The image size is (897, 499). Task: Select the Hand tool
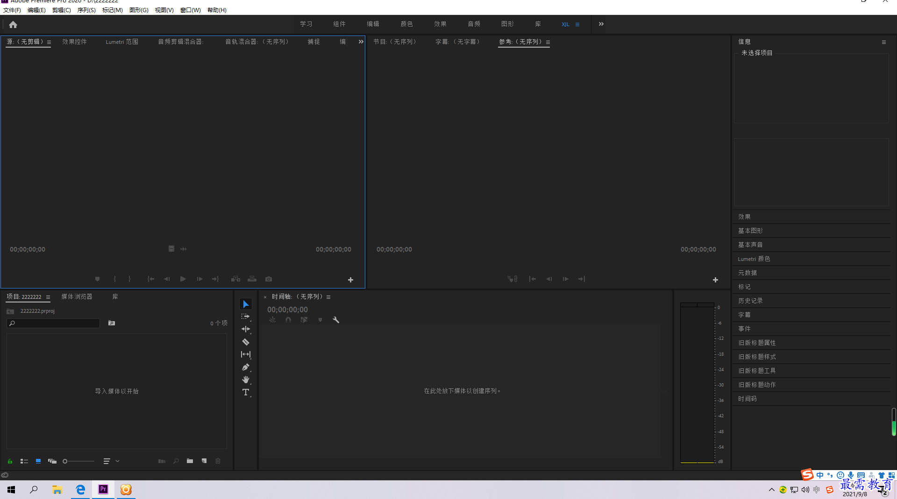point(246,380)
